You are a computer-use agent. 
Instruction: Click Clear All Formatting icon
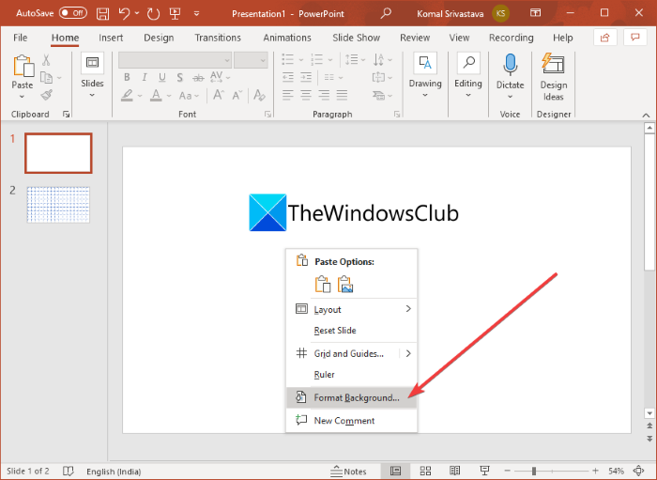(x=259, y=95)
